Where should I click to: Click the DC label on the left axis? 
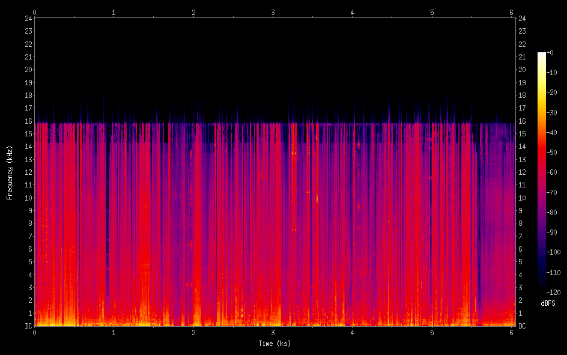28,326
